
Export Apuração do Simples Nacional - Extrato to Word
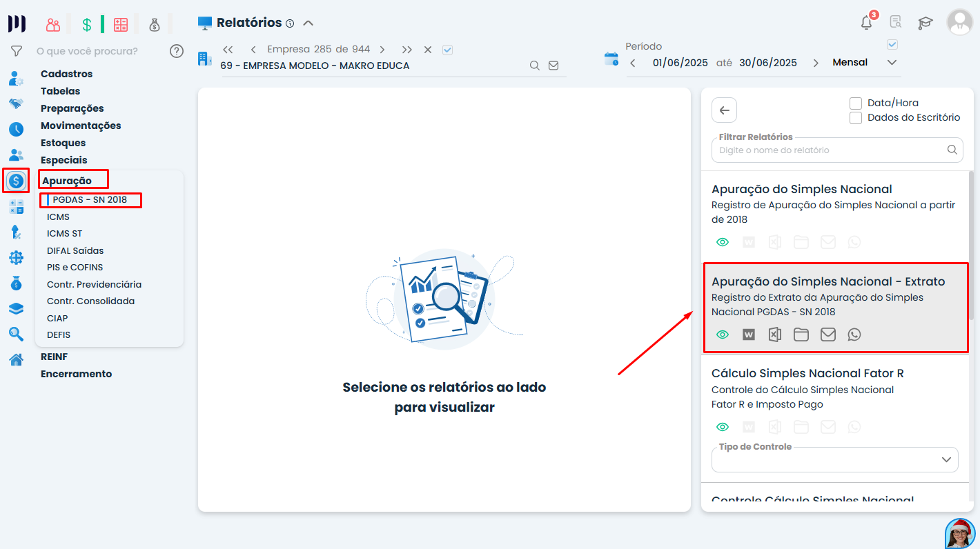pyautogui.click(x=748, y=335)
